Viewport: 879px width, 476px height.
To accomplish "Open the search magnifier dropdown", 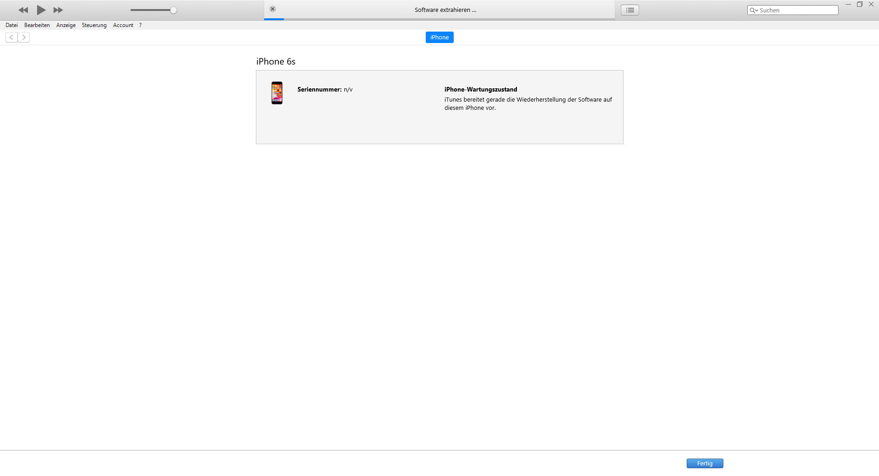I will (x=754, y=10).
